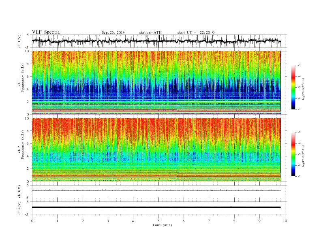The height and width of the screenshot is (248, 321).
Task: Select the "ch.4(V)" axis label
Action: tap(19, 208)
